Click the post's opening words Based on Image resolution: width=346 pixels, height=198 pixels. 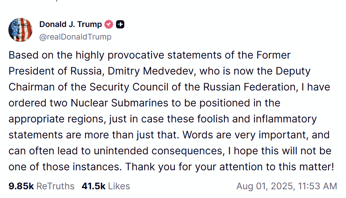[31, 55]
